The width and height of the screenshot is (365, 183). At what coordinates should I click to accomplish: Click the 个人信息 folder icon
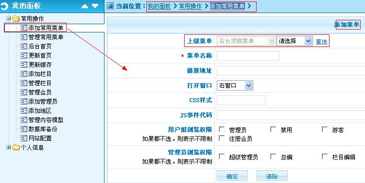click(16, 148)
